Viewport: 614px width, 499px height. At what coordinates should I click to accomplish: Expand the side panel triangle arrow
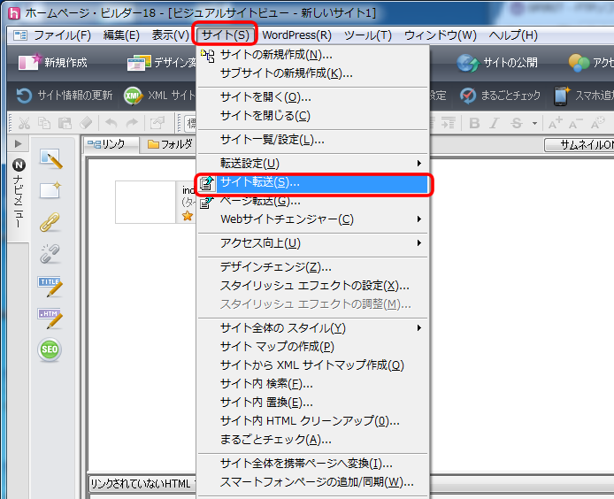[18, 143]
